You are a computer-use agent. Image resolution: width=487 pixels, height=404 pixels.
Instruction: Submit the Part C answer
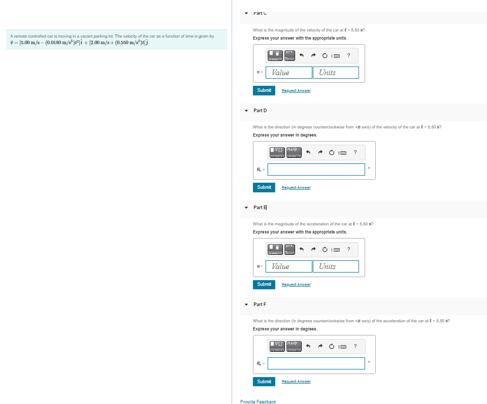click(x=264, y=90)
